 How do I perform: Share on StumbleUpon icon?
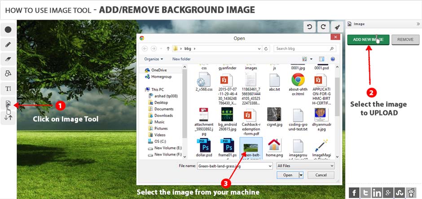coord(400,193)
